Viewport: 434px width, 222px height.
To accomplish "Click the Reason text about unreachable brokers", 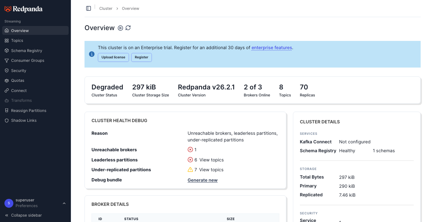I will pos(233,137).
